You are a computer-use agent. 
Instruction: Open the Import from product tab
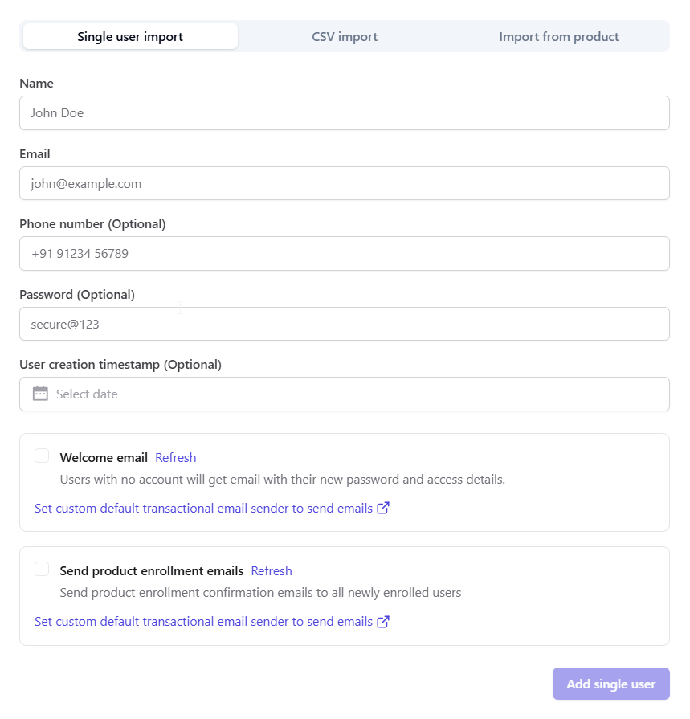pyautogui.click(x=559, y=36)
